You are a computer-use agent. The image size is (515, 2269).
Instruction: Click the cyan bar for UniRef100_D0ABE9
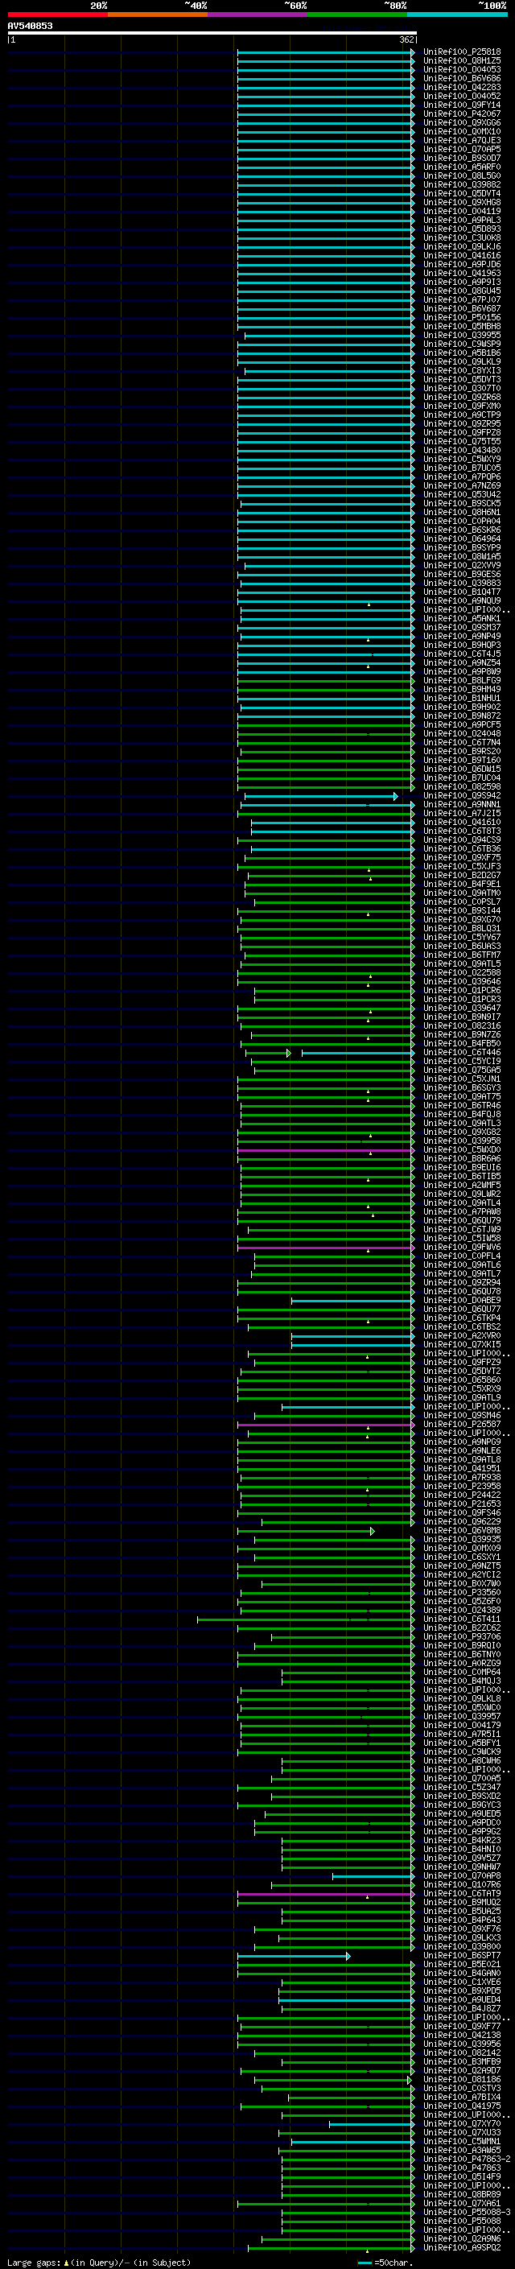353,1301
